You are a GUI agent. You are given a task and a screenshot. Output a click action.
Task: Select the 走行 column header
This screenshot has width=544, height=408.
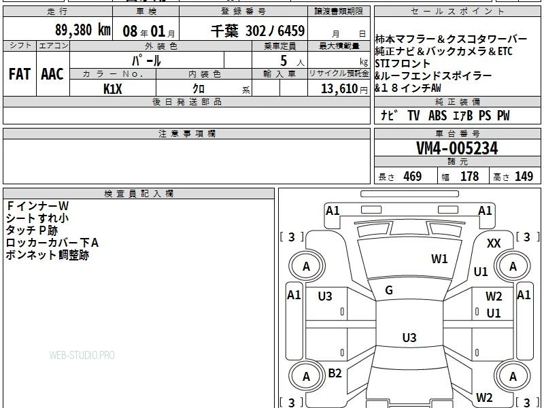(58, 12)
